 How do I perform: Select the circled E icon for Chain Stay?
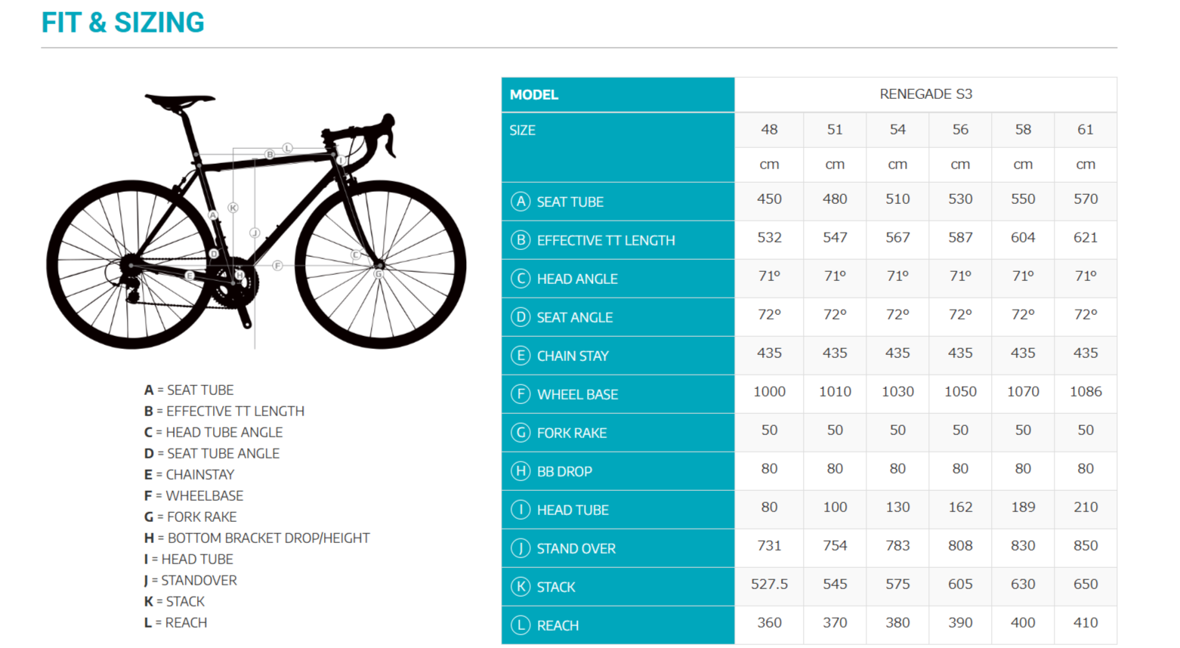click(520, 356)
